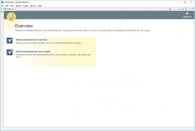Open the WireframeSketcher tutorial link
The height and width of the screenshot is (131, 195).
pos(31,40)
